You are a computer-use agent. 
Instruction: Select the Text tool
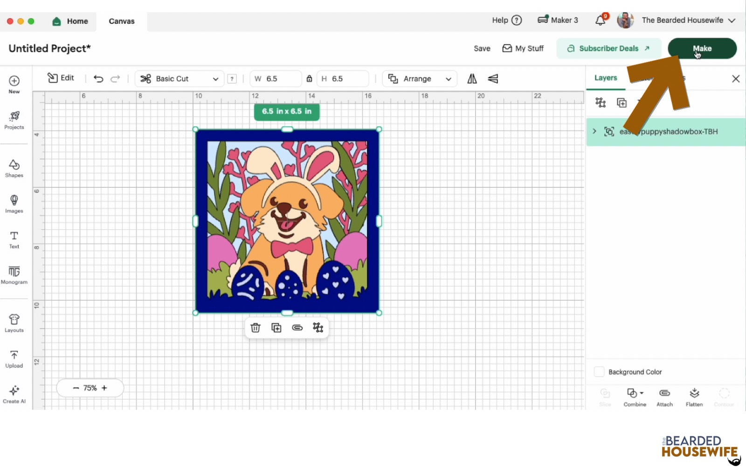pos(14,239)
